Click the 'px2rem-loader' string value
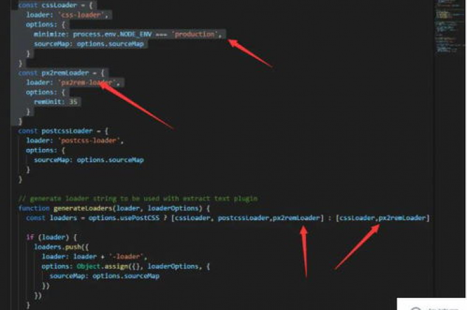467x310 pixels. (x=87, y=83)
